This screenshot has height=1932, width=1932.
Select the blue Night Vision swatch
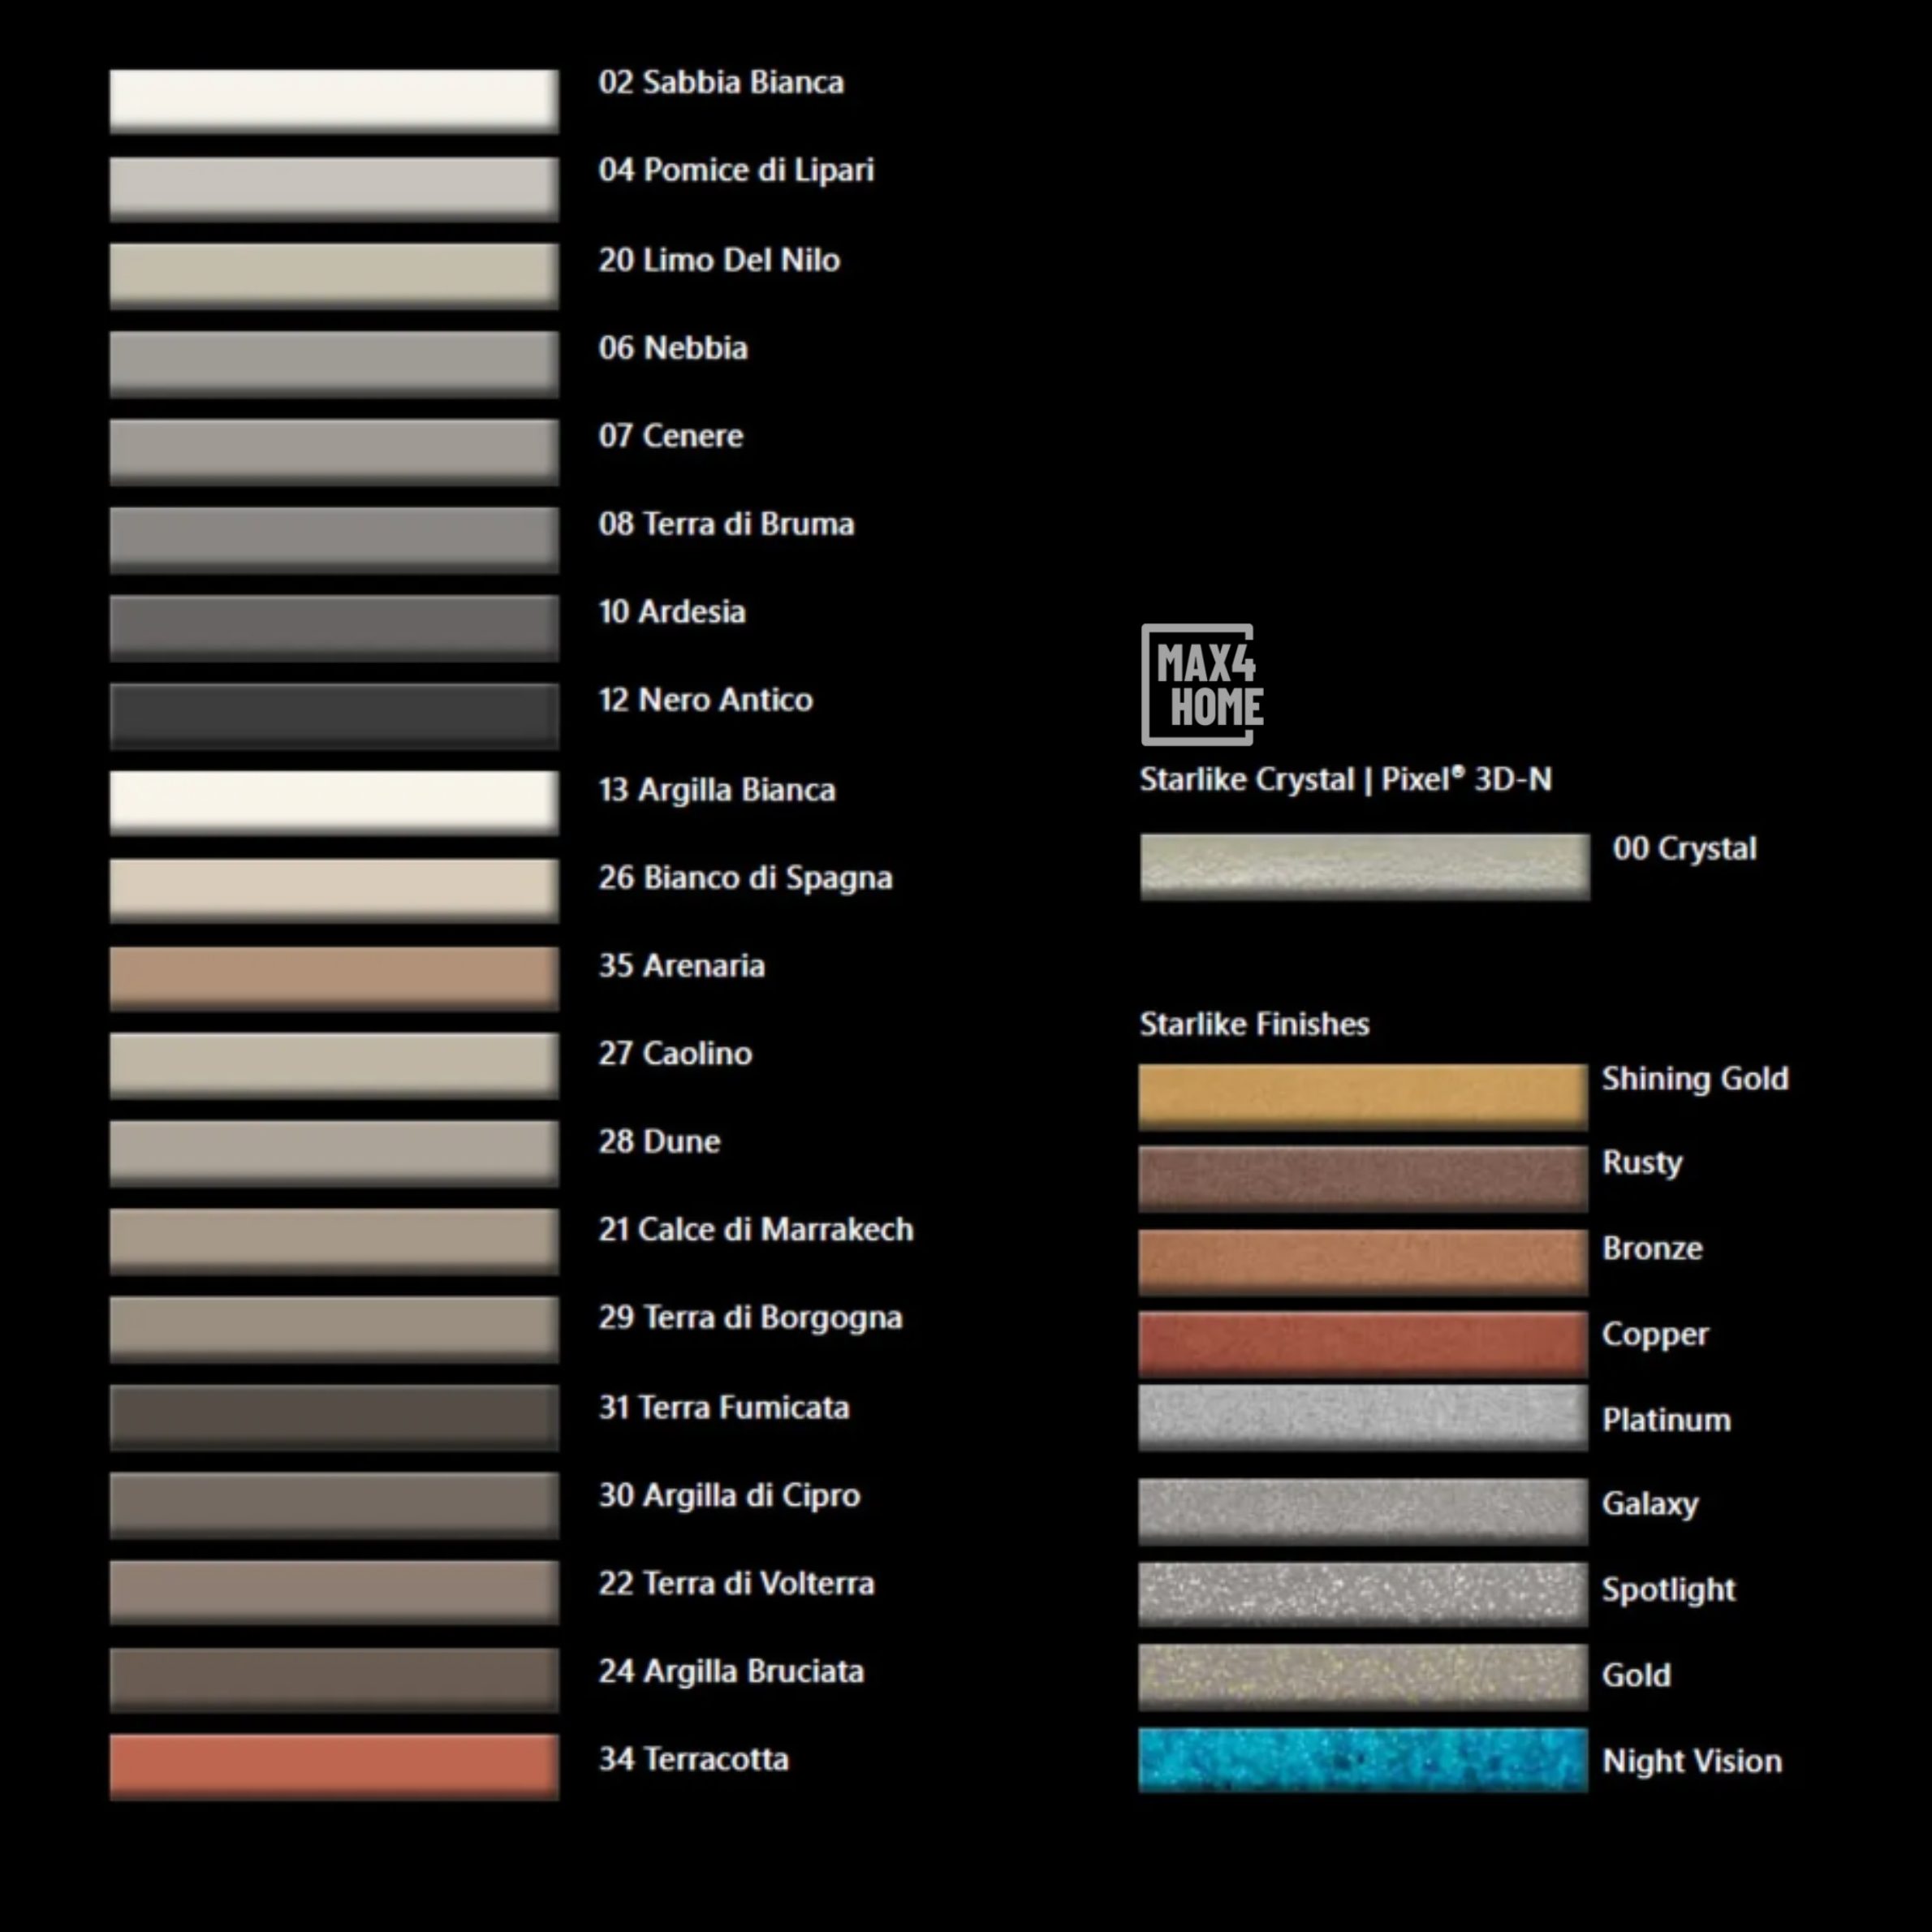(1363, 1760)
